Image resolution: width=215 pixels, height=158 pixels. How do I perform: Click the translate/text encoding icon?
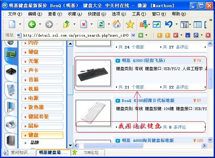pos(143,24)
